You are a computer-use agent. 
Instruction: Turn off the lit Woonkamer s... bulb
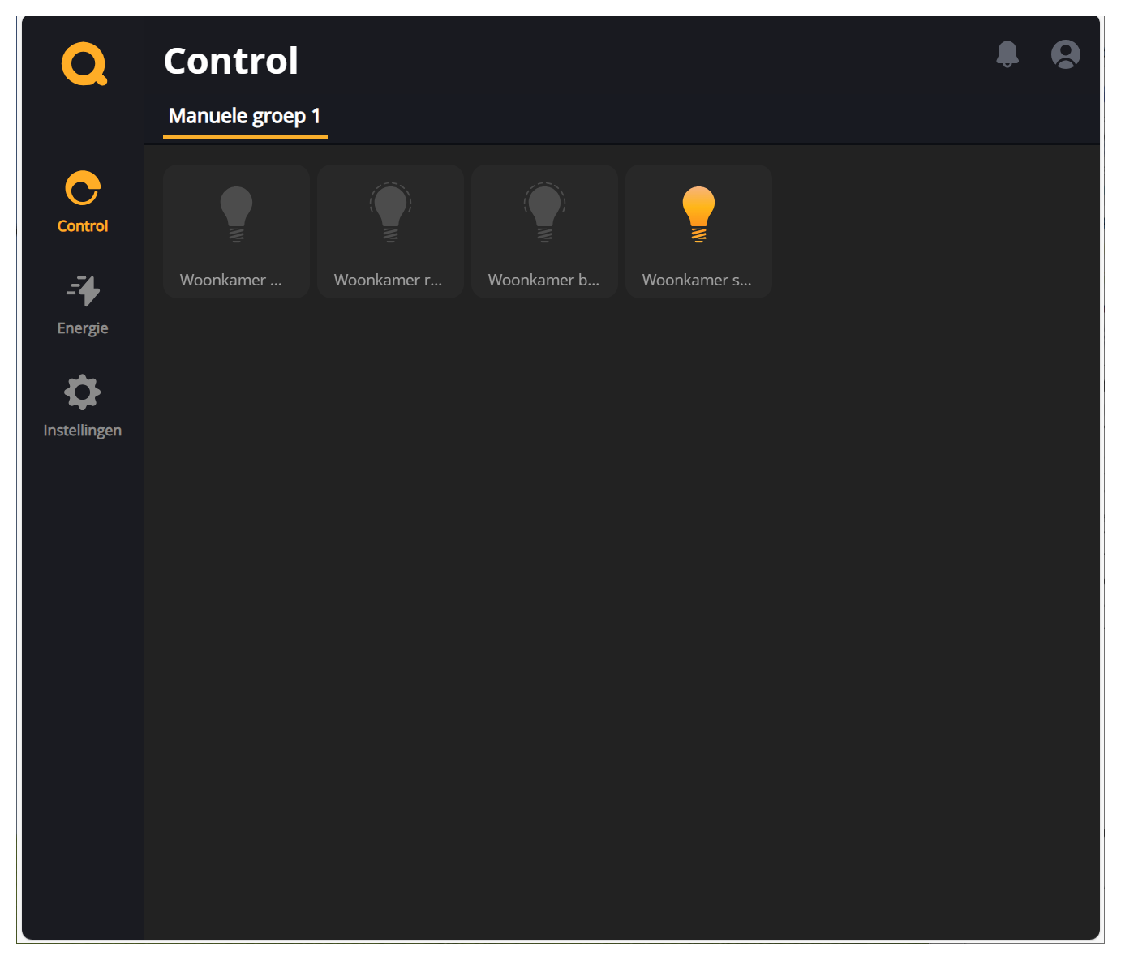698,214
